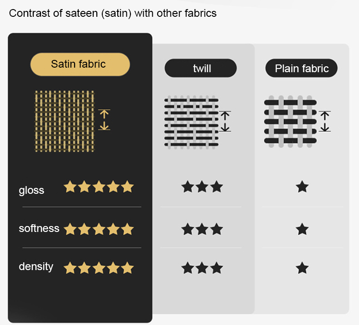
Task: Click the gold satin weave pattern icon
Action: pyautogui.click(x=65, y=121)
